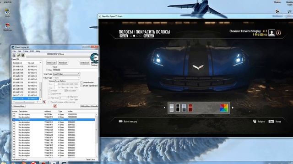Screen dimensions: 293x164
Task: Tick the Active checkbox of the highlighted table row
Action: click(x=14, y=120)
